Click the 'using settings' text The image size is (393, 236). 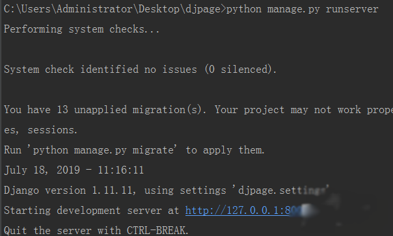(x=185, y=190)
